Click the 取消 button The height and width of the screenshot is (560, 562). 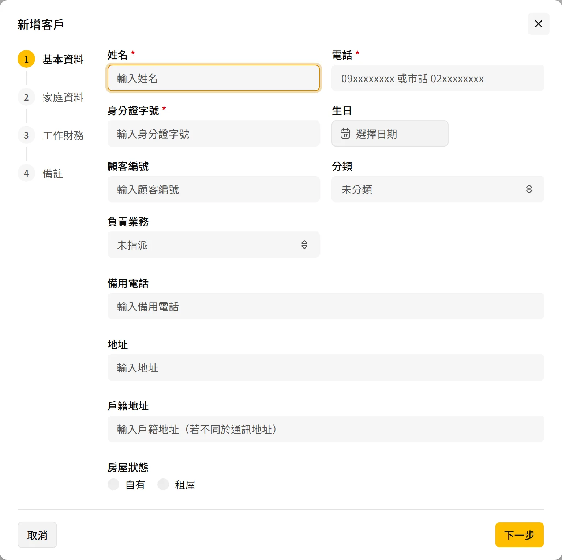[x=37, y=535]
